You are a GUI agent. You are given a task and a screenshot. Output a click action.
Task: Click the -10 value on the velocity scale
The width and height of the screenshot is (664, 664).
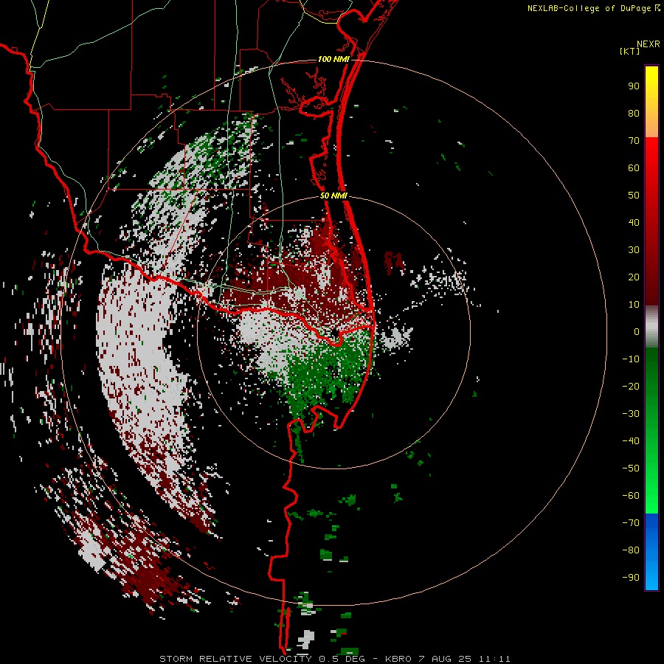[x=631, y=359]
